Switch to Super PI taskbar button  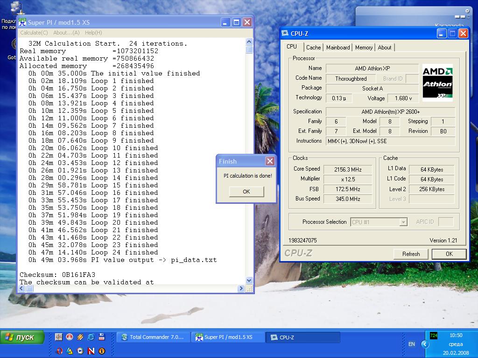click(228, 337)
